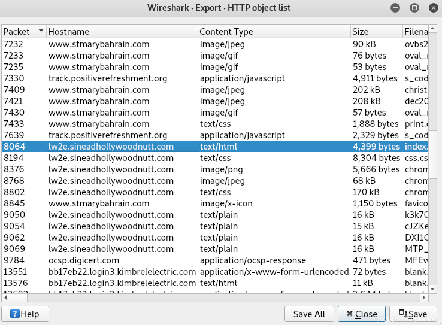
Task: Click the horizontal scrollbar right arrow
Action: [x=424, y=297]
